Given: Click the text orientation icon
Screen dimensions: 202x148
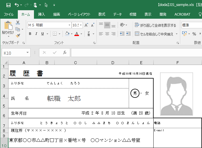Looking at the screenshot, I should click(x=122, y=25).
